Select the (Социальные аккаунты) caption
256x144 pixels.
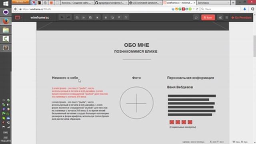pyautogui.click(x=183, y=127)
